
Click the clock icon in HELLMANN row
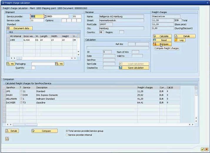tap(21, 99)
